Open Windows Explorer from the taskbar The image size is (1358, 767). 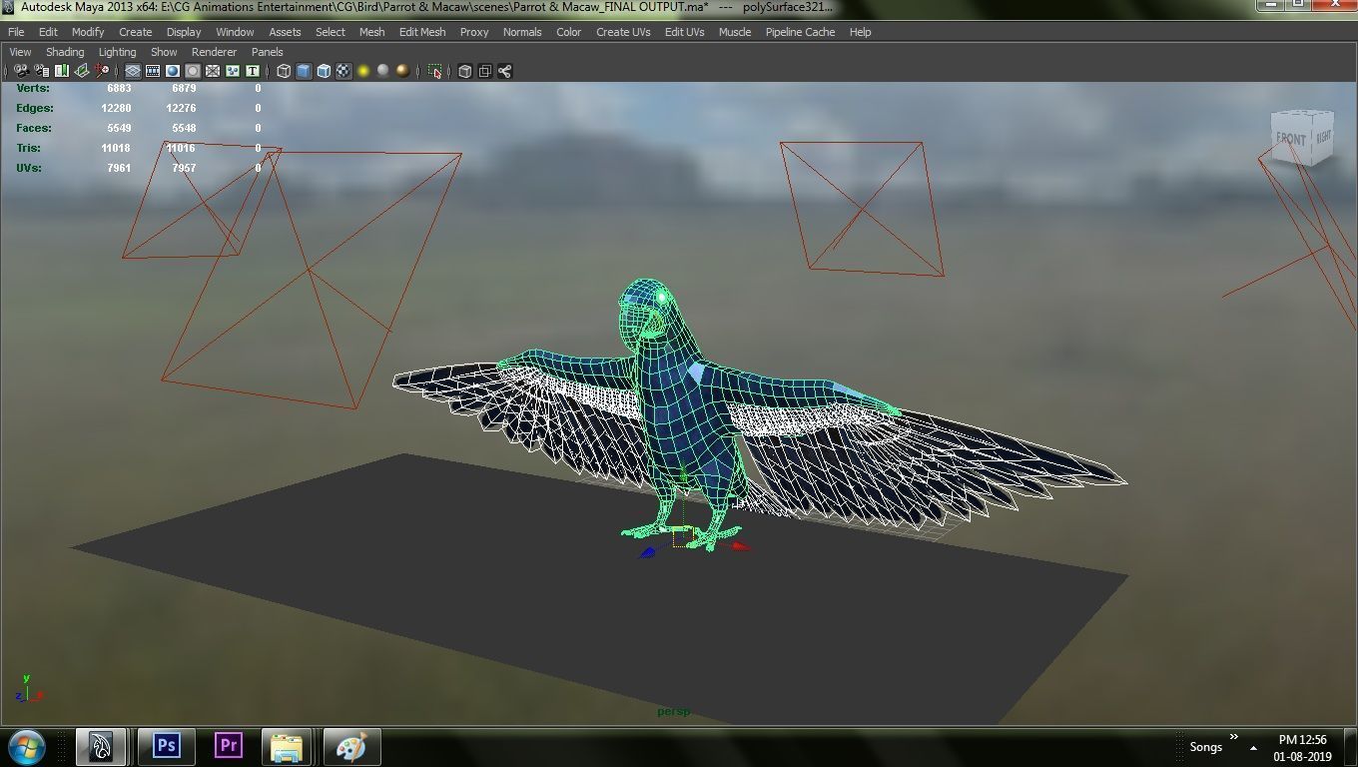(289, 746)
